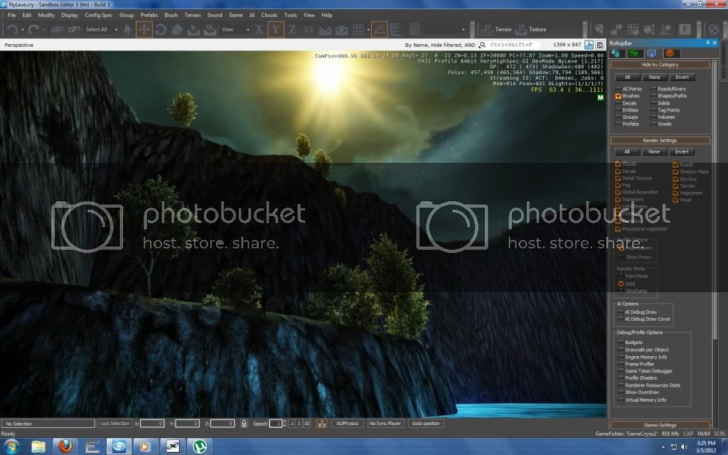Open the Config Spec menu

point(99,15)
